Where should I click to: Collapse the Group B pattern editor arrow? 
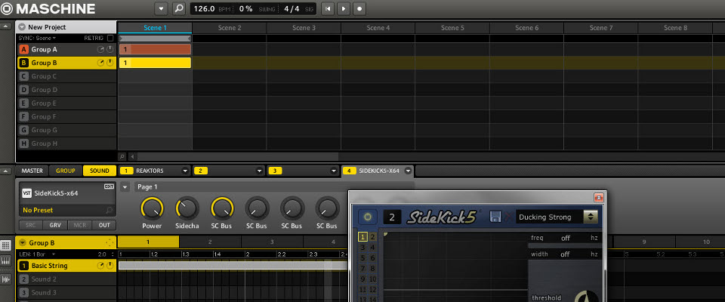click(x=22, y=242)
